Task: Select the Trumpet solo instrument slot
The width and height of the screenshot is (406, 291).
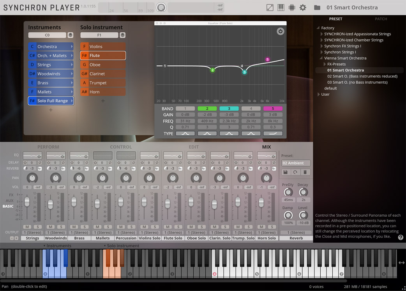Action: 103,83
